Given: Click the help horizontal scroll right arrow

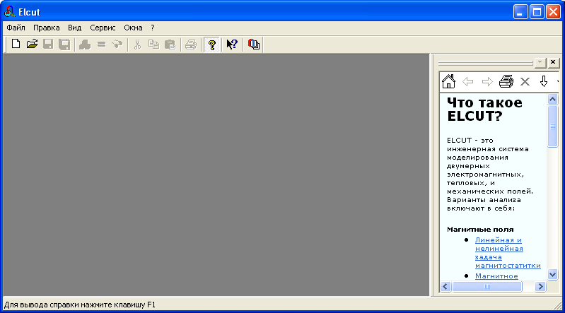Looking at the screenshot, I should click(x=540, y=287).
